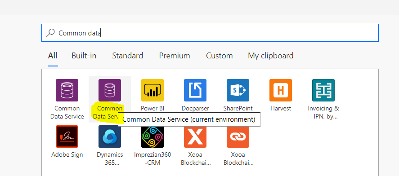Open Invoicing & IPN connector icon
The image size is (399, 176).
[323, 90]
